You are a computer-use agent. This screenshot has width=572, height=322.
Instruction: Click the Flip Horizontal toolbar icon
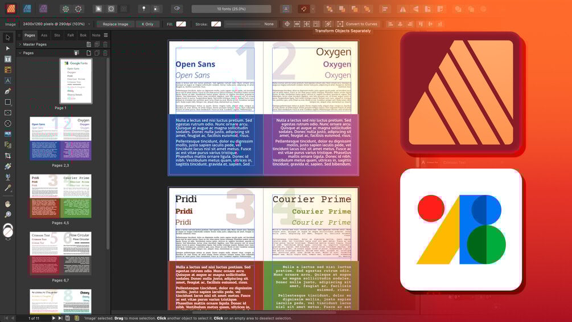click(403, 9)
